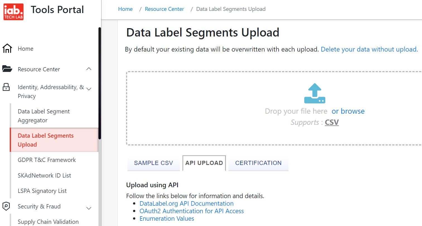Open the Resource Center breadcrumb
Viewport: 422px width, 226px height.
point(164,9)
